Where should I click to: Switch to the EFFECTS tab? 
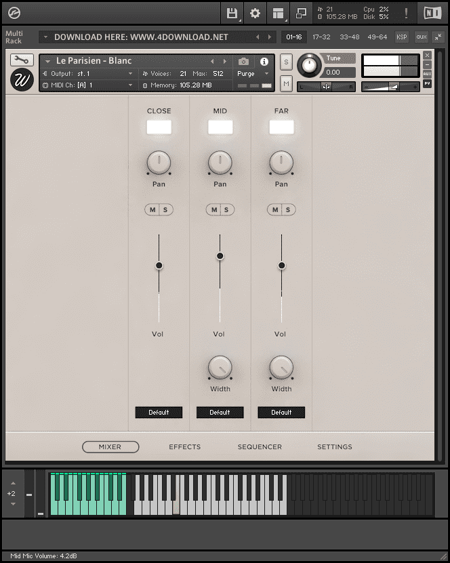tap(184, 447)
